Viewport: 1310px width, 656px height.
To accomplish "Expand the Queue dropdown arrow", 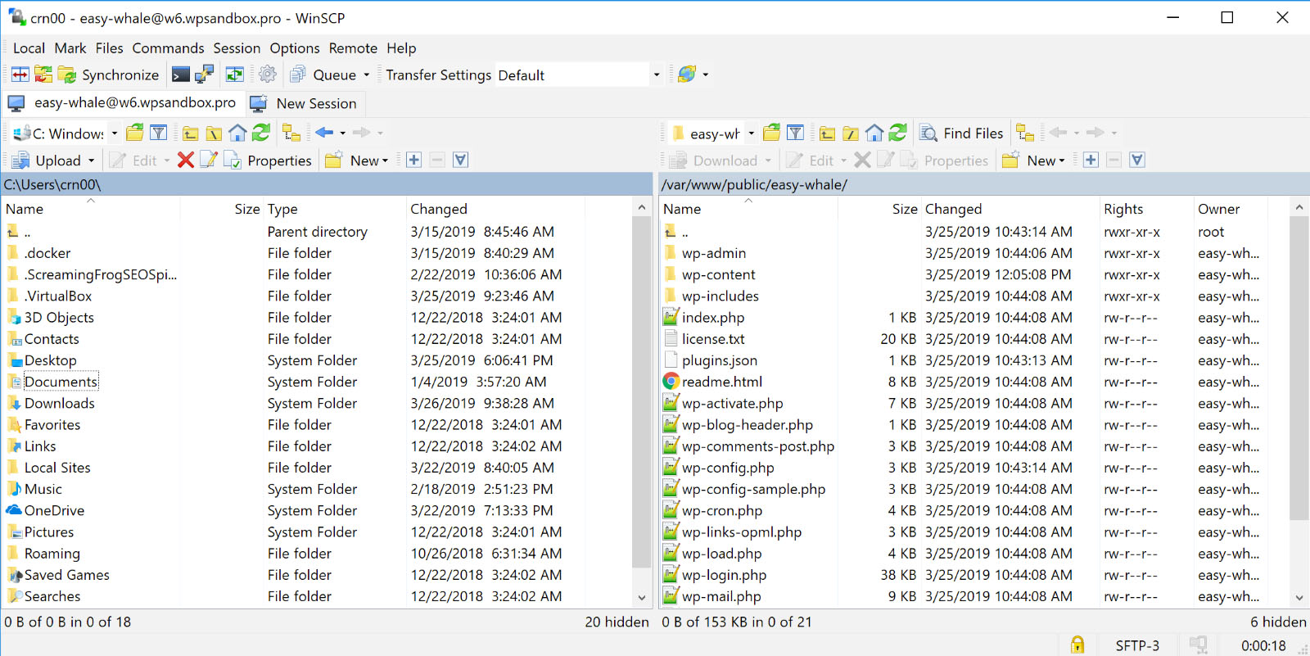I will coord(366,75).
